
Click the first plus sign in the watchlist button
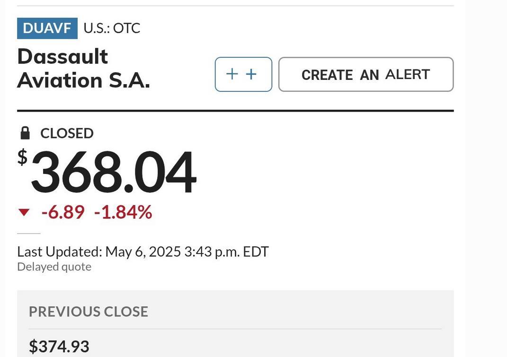[x=232, y=74]
